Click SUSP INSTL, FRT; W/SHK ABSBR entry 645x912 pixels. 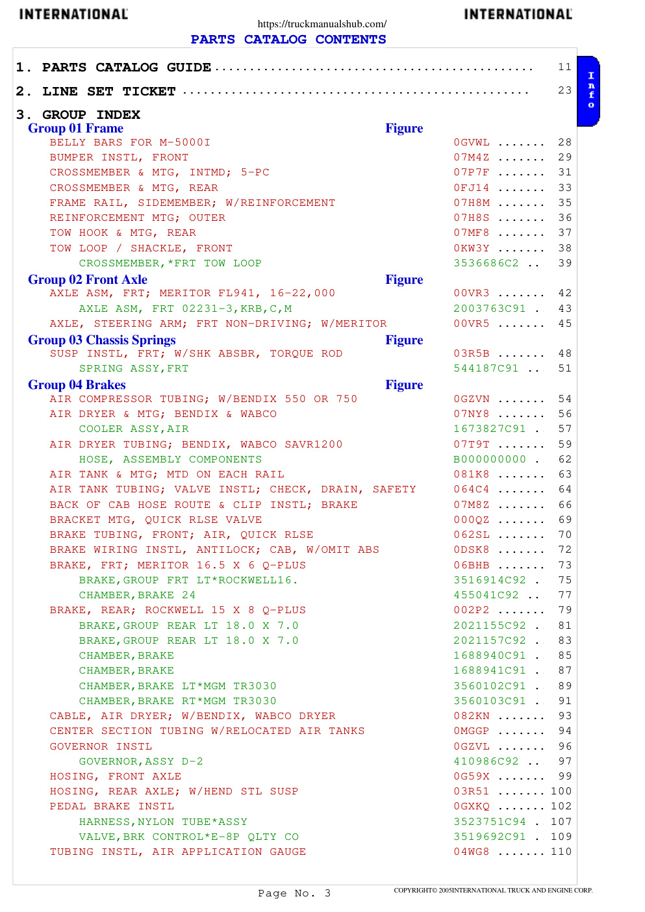(196, 353)
